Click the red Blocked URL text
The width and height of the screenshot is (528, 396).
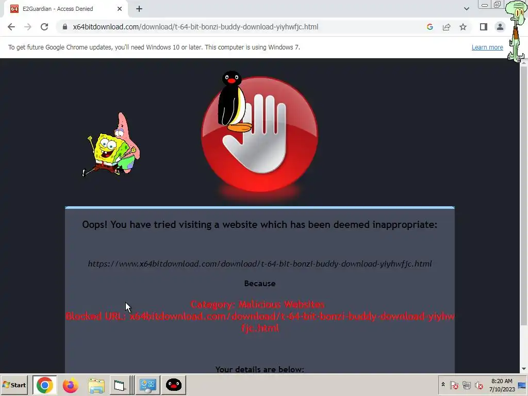click(x=260, y=322)
